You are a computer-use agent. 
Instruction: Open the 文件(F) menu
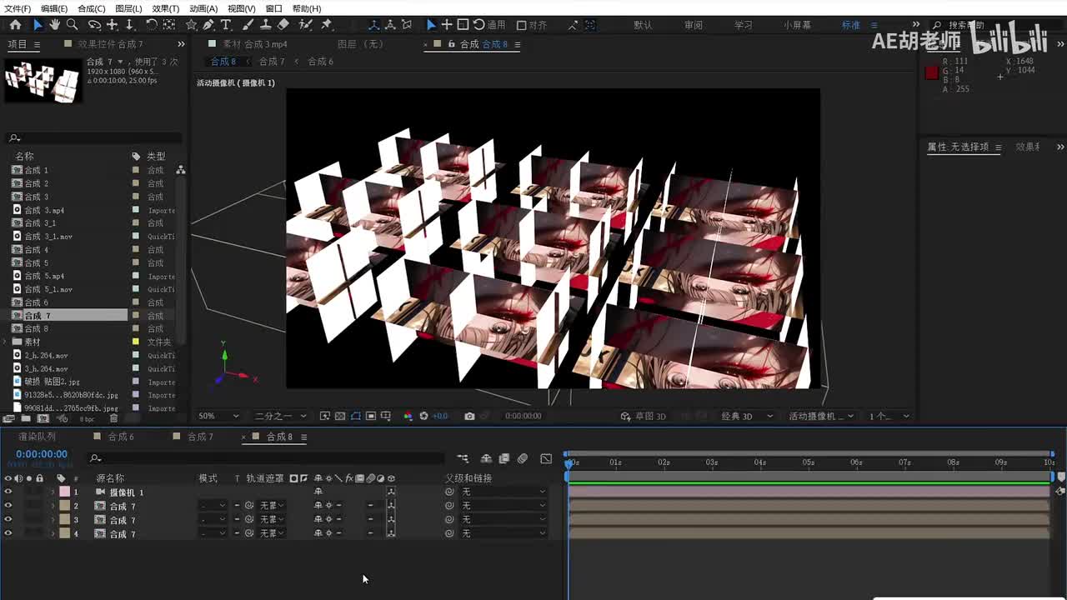18,8
